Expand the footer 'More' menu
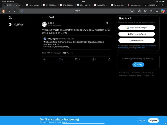Viewport: 167px width, 125px height. tap(140, 76)
